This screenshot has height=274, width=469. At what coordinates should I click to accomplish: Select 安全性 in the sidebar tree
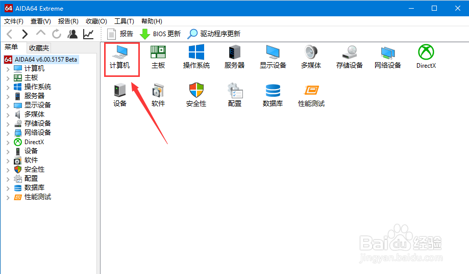(x=34, y=170)
